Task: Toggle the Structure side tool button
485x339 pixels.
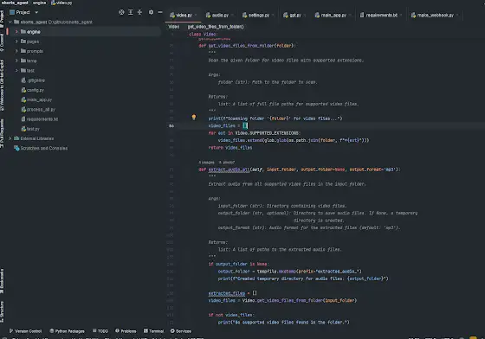Action: coord(2,312)
